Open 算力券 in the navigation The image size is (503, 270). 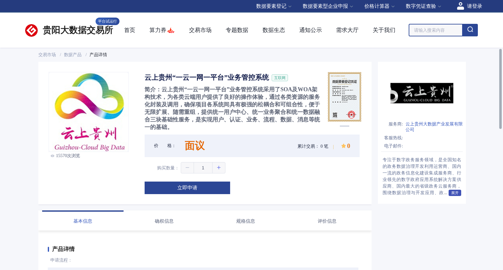click(158, 30)
